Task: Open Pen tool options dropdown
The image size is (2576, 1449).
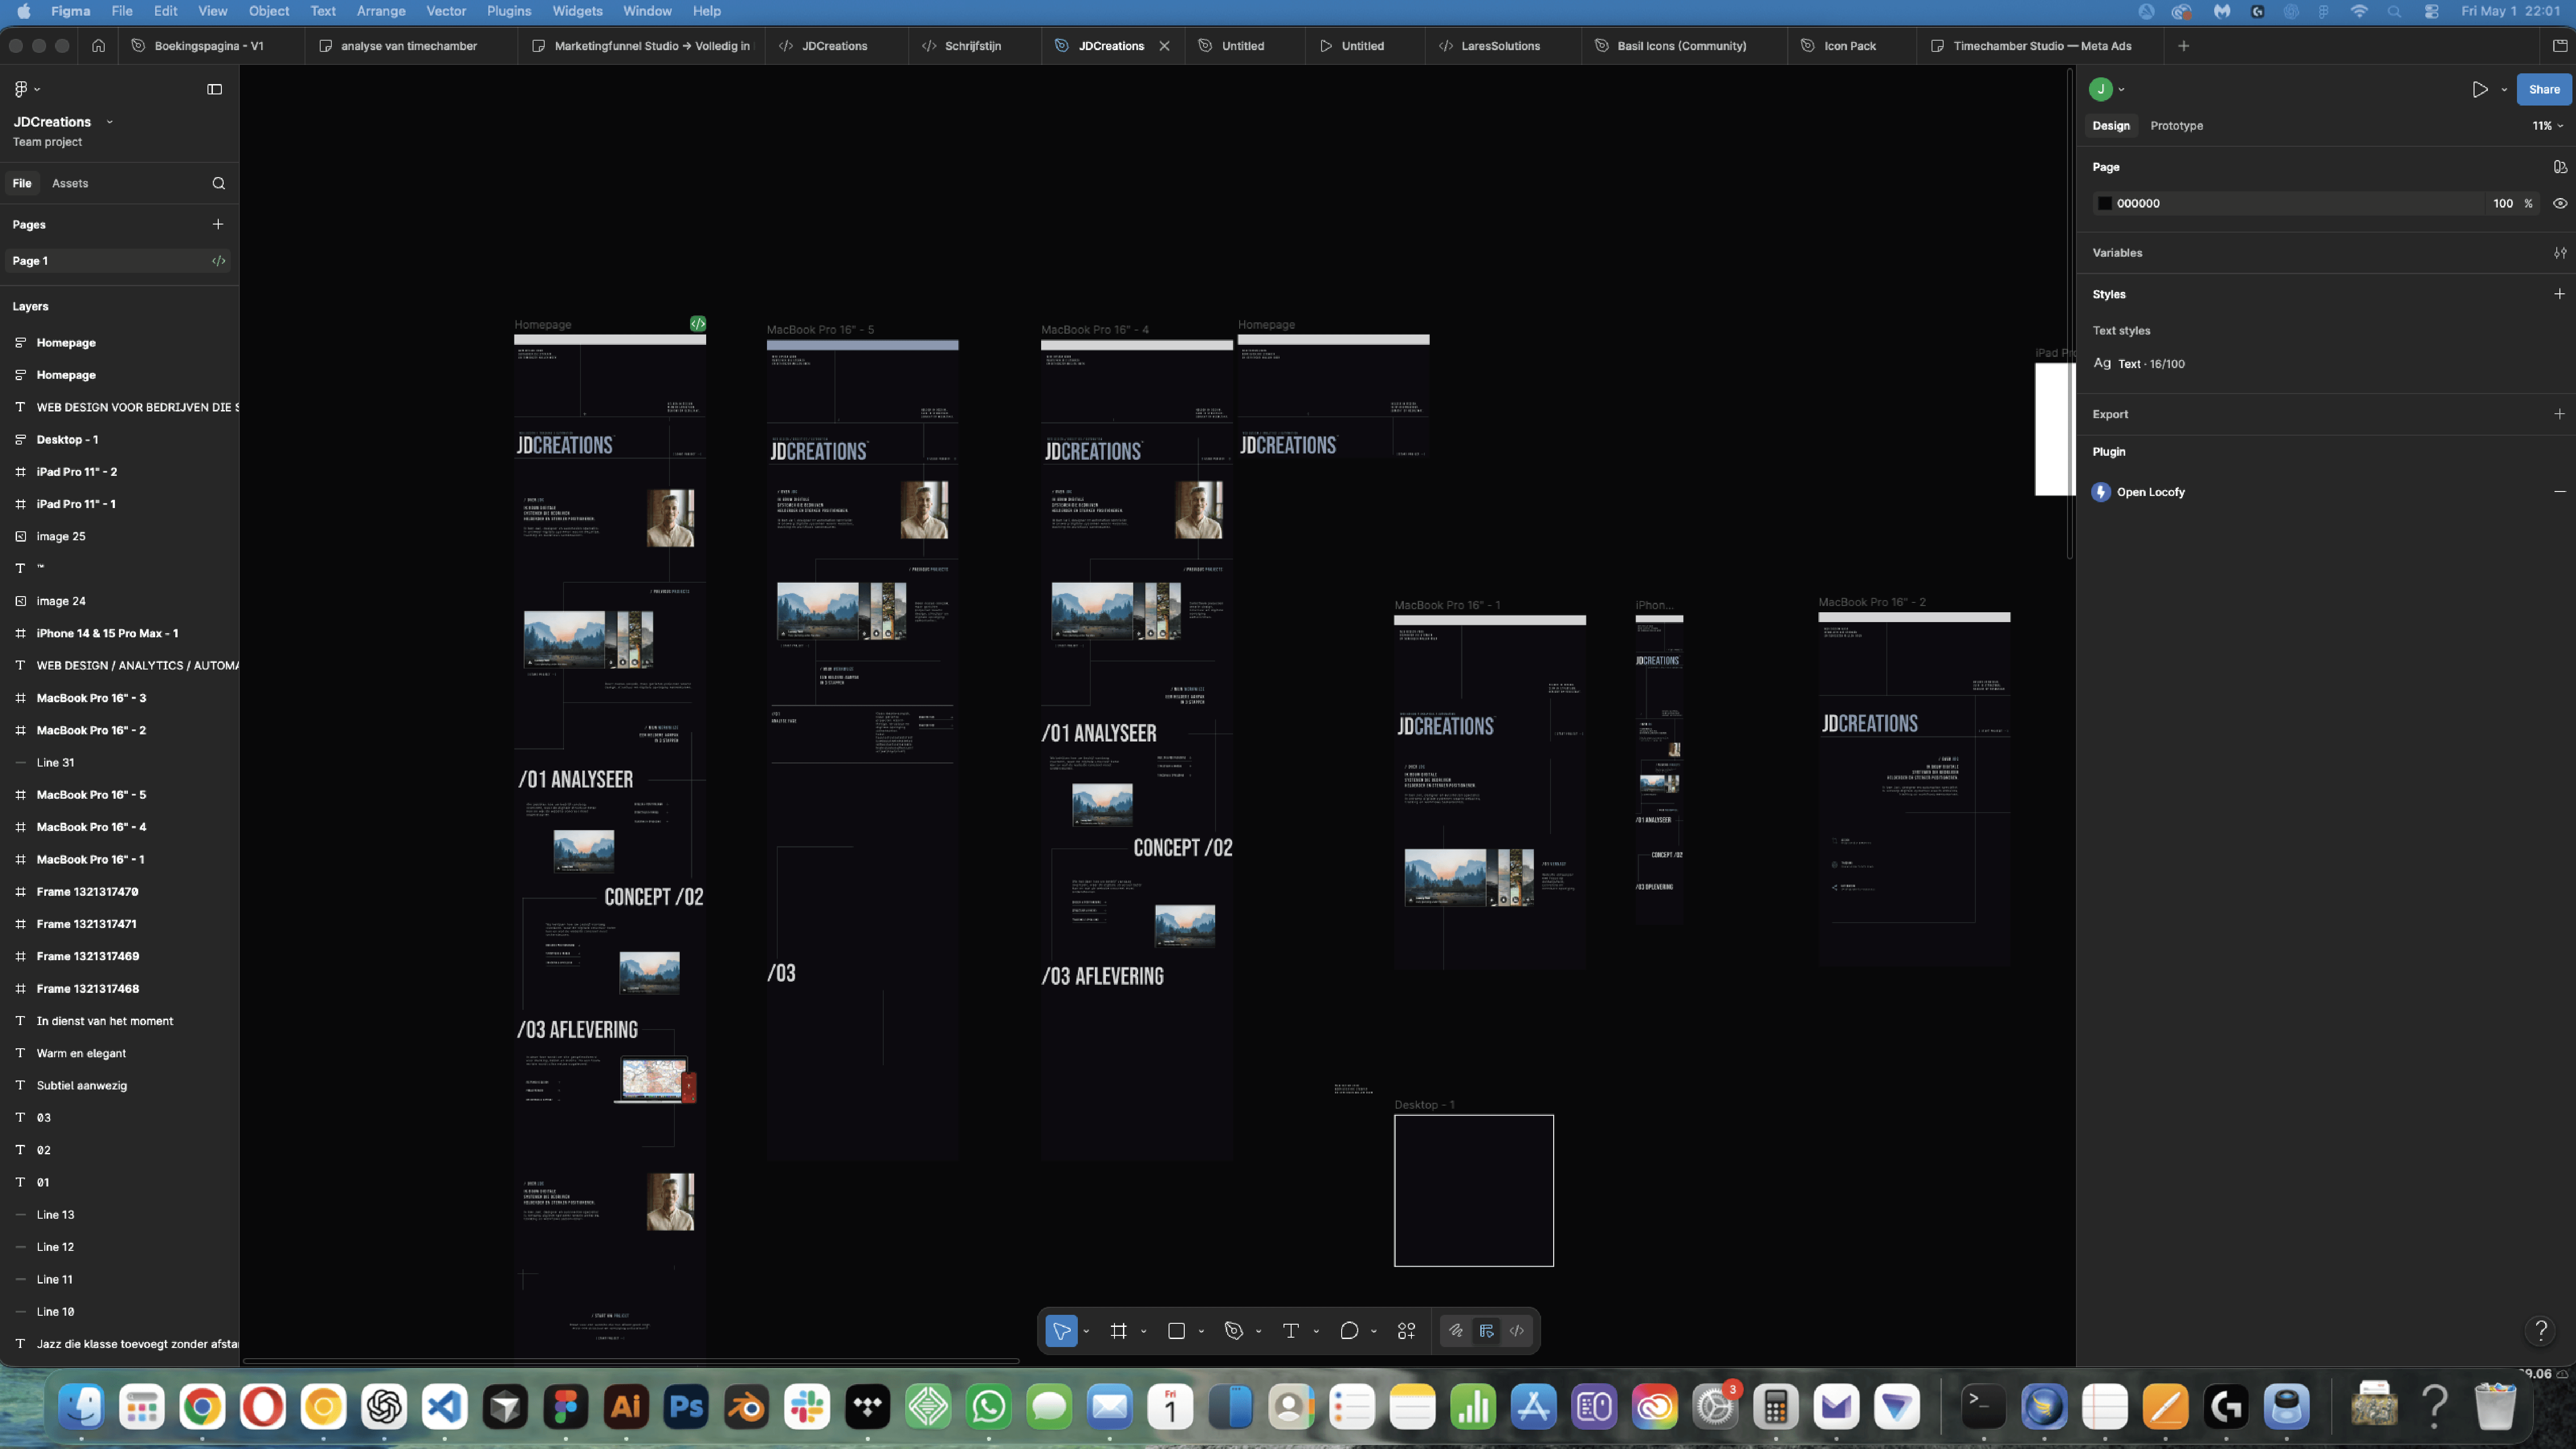Action: (x=1258, y=1332)
